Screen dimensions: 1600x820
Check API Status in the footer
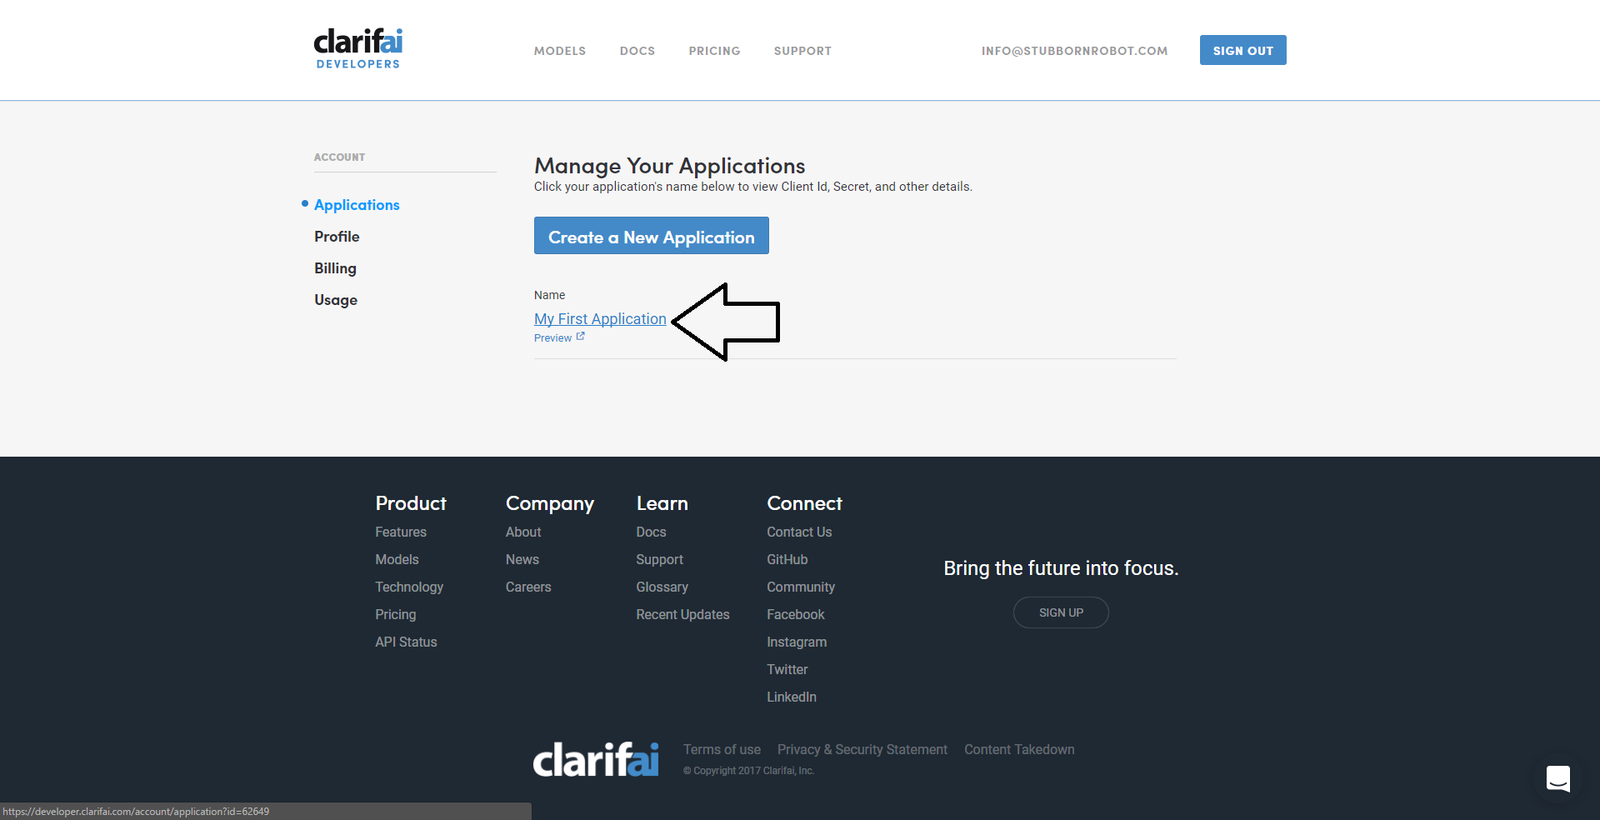click(x=406, y=642)
